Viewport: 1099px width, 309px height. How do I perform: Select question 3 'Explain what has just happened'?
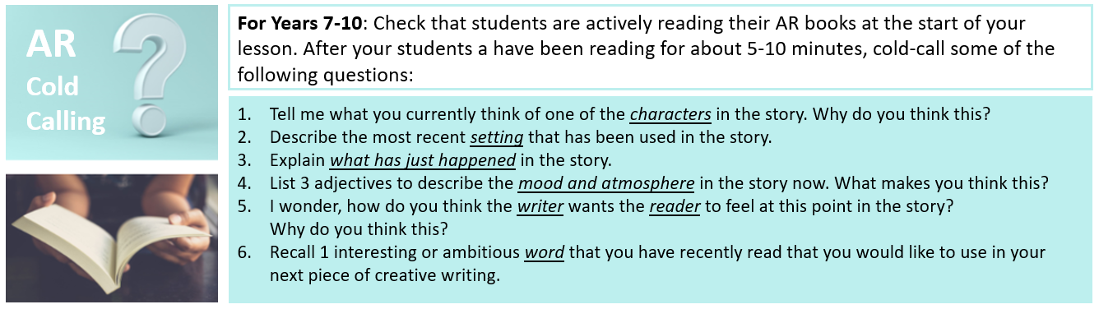tap(424, 159)
